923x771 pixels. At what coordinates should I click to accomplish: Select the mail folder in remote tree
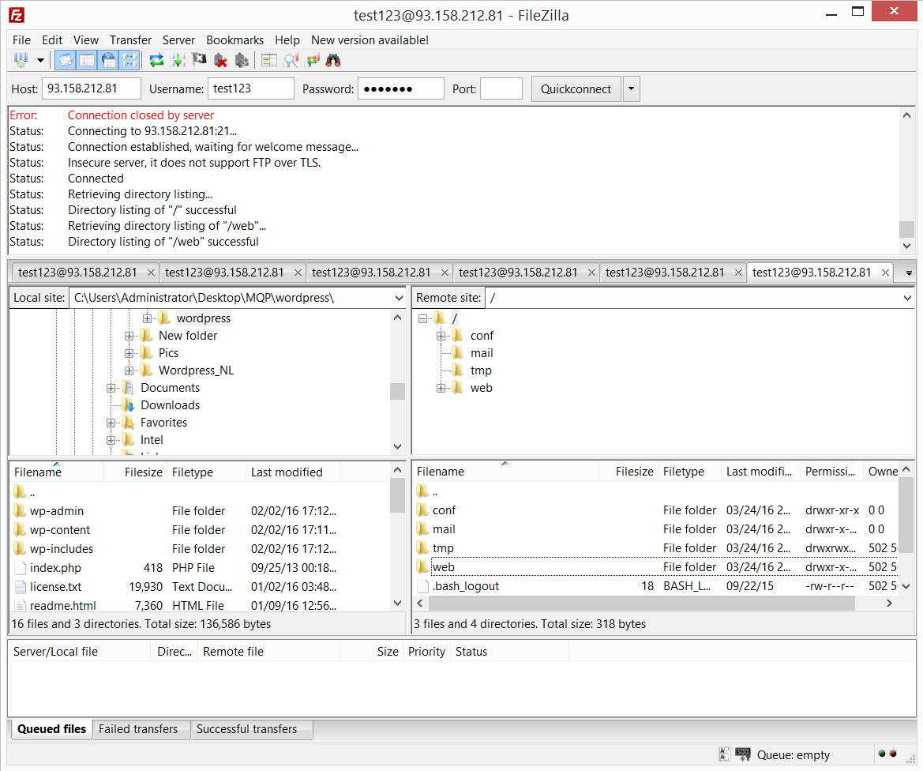(482, 353)
